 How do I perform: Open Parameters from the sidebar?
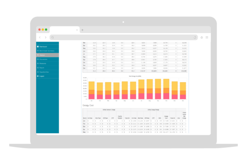(x=44, y=59)
